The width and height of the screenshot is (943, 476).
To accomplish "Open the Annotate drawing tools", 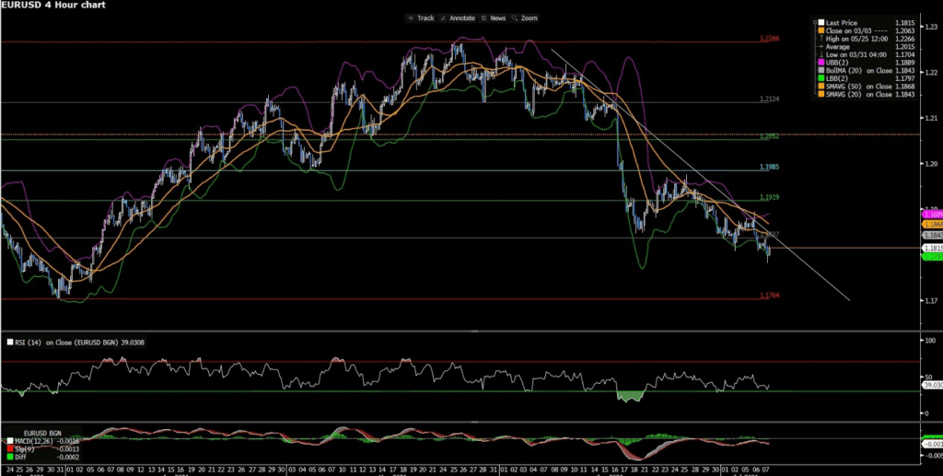I will pos(458,18).
